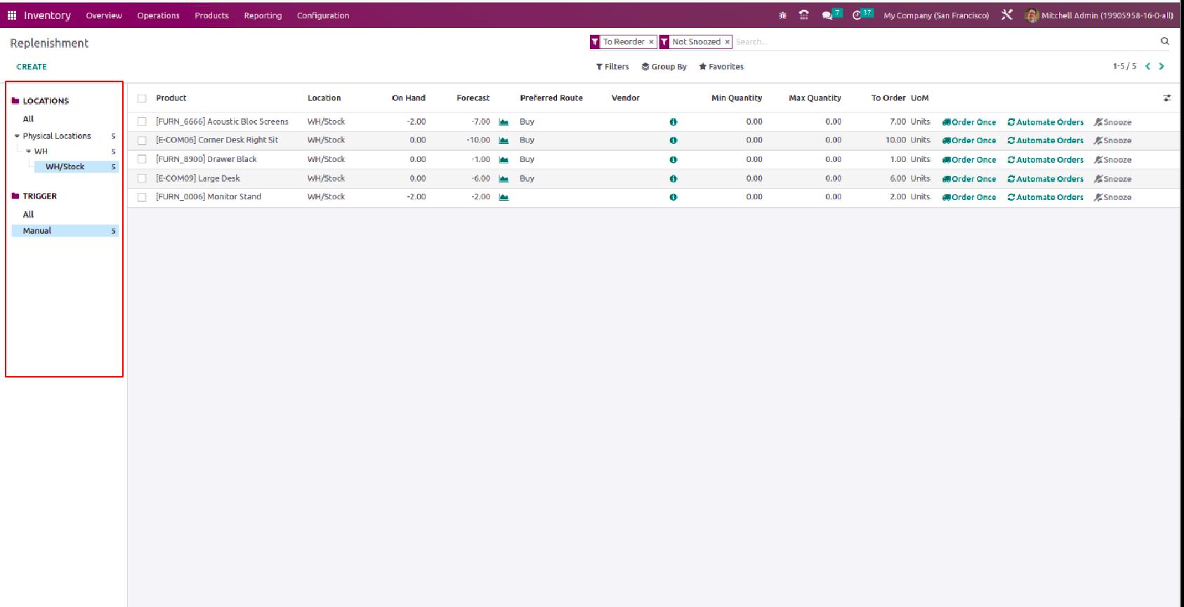This screenshot has height=607, width=1184.
Task: Sort by Forecast column header
Action: click(473, 98)
